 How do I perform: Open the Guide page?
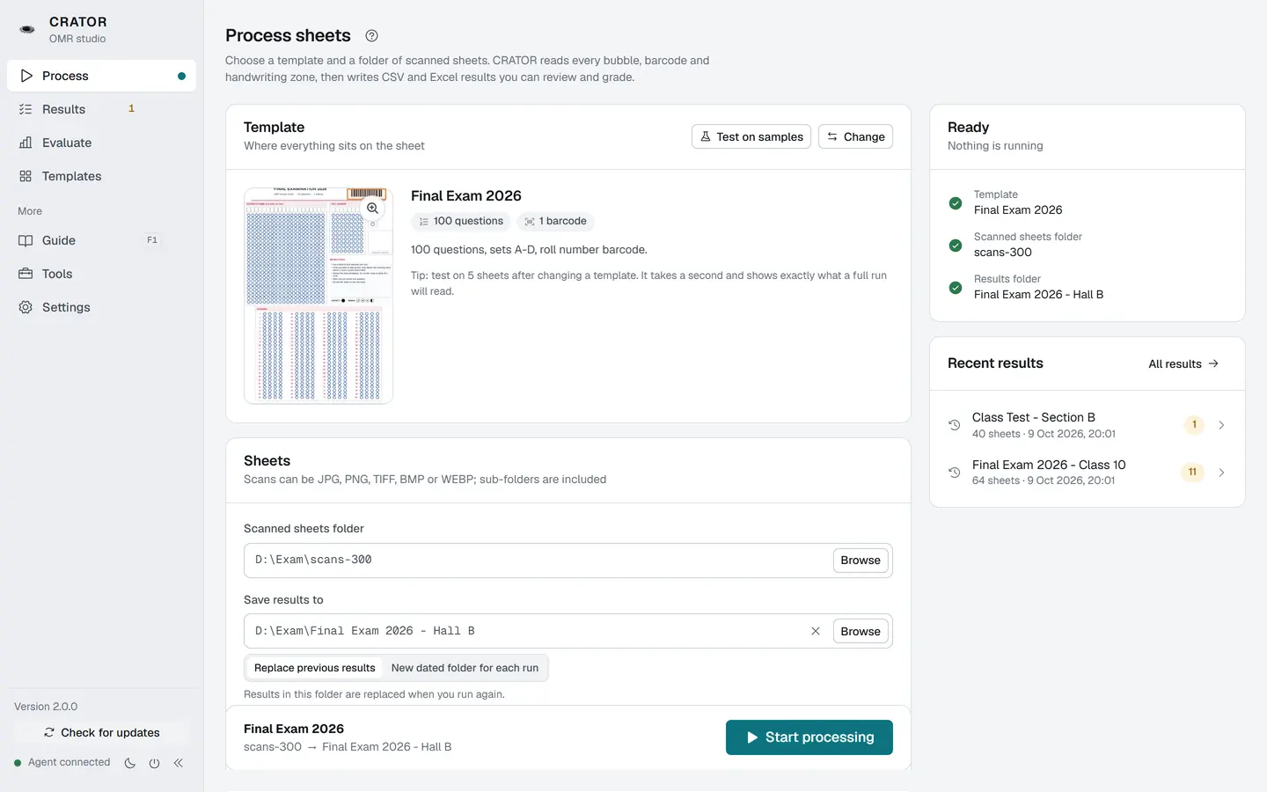point(101,240)
